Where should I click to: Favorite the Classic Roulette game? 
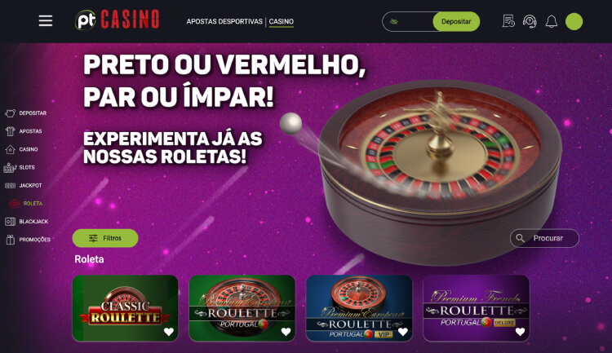(x=169, y=332)
